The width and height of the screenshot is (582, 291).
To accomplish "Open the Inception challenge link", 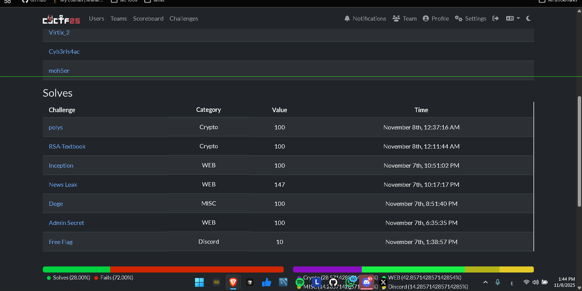I will [61, 165].
